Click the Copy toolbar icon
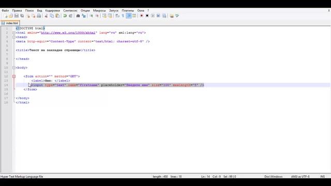Viewport: 331px width, 186px height. [x=52, y=16]
